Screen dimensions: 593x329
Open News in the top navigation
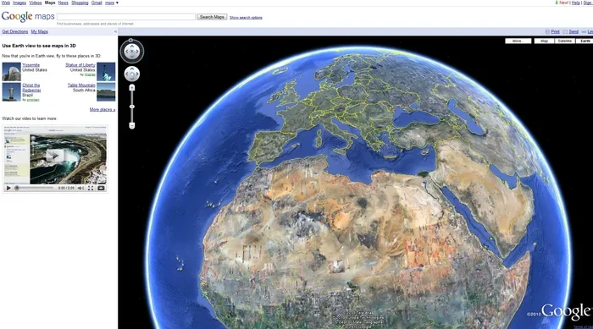click(64, 3)
